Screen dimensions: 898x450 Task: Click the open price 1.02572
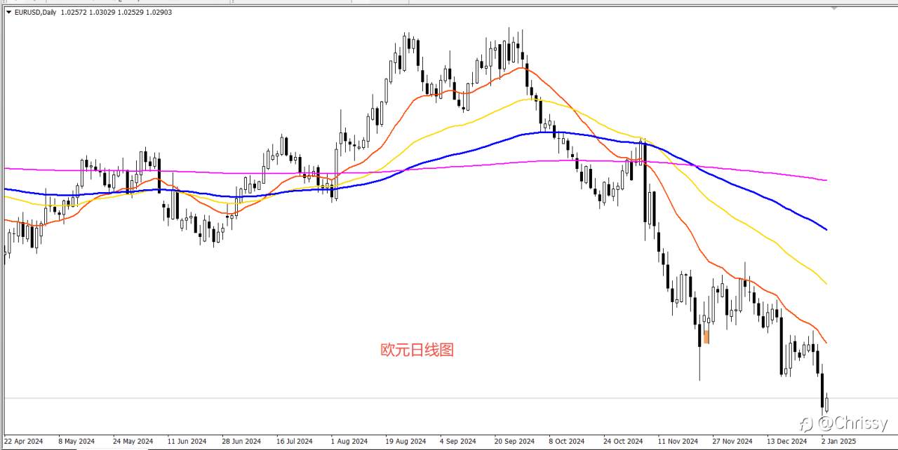[73, 13]
